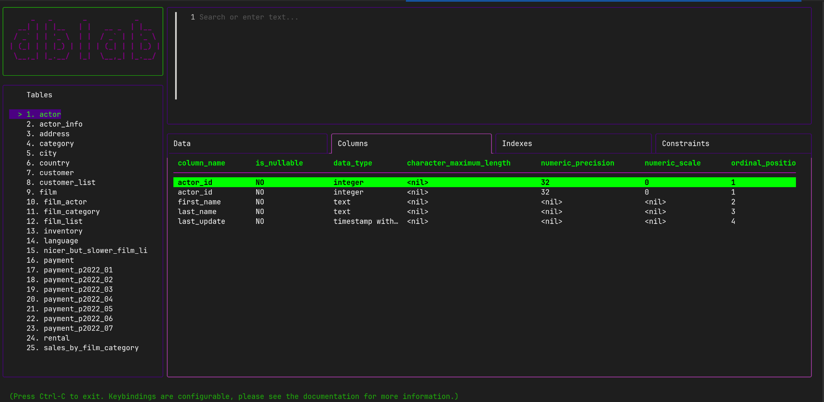Select table 7, customer
Screen dimensions: 824x402
click(x=50, y=173)
